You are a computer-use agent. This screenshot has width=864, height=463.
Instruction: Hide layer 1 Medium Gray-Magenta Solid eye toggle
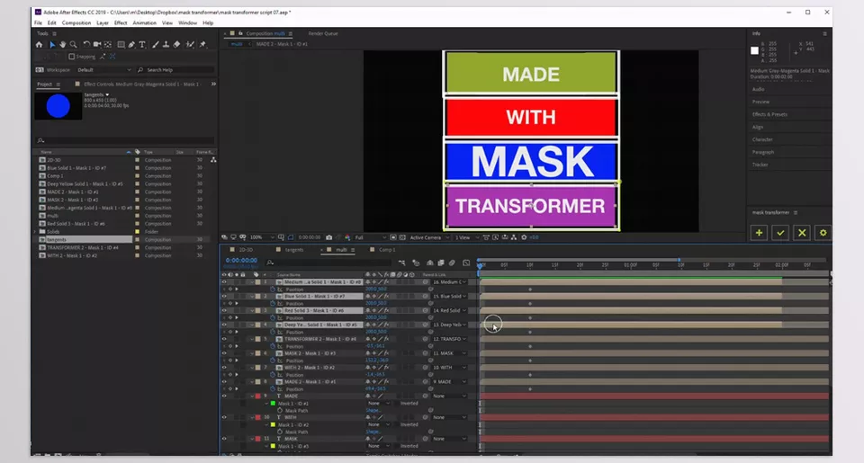coord(224,282)
